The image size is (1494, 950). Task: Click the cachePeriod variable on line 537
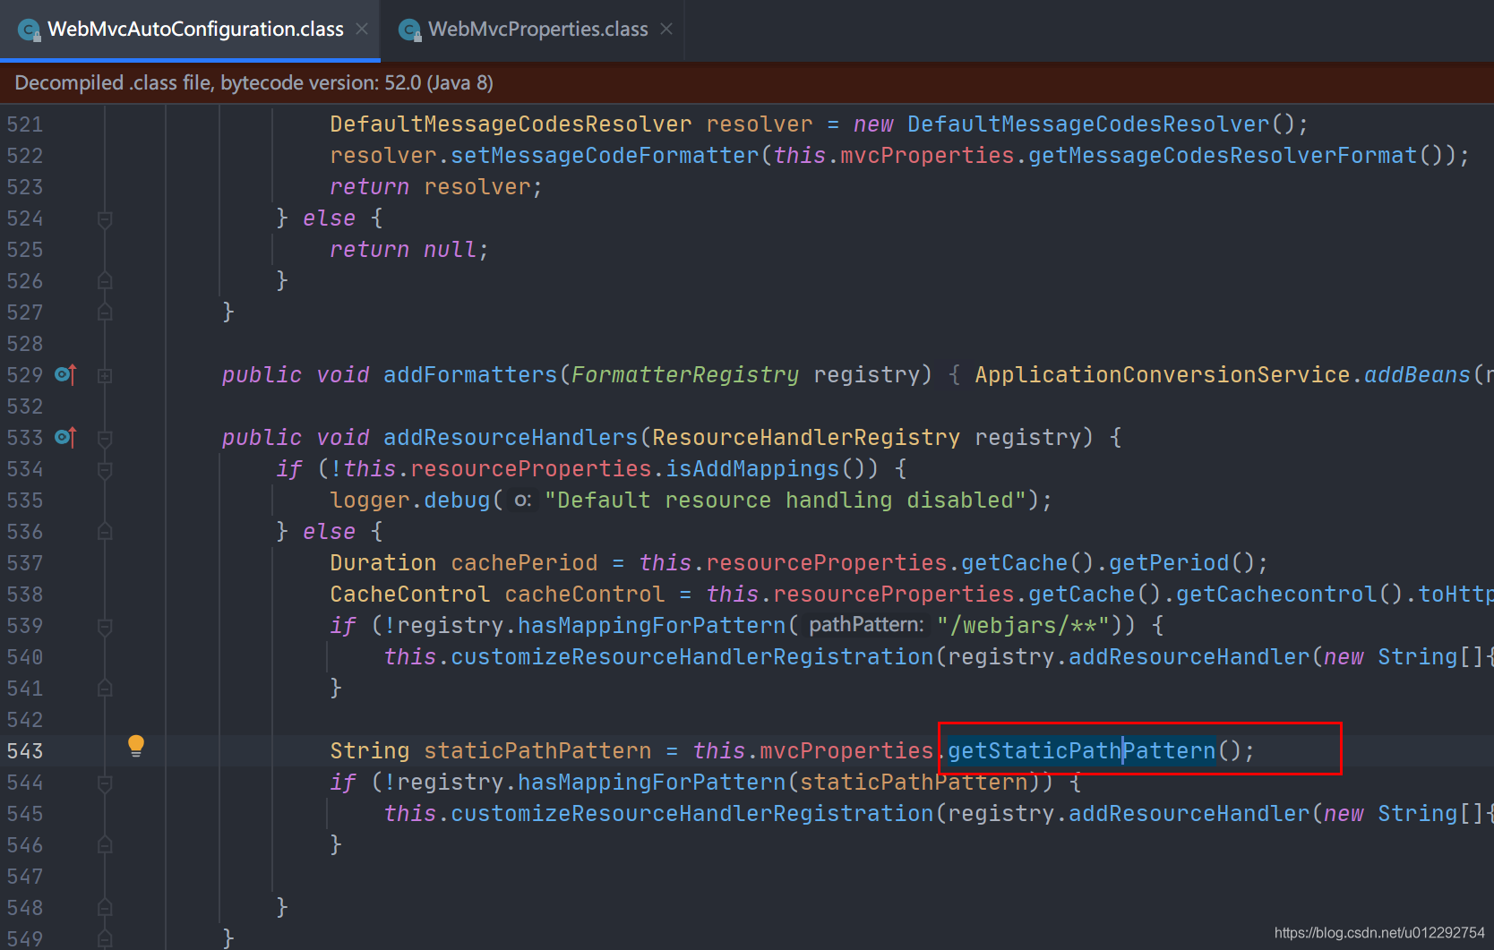pyautogui.click(x=524, y=562)
